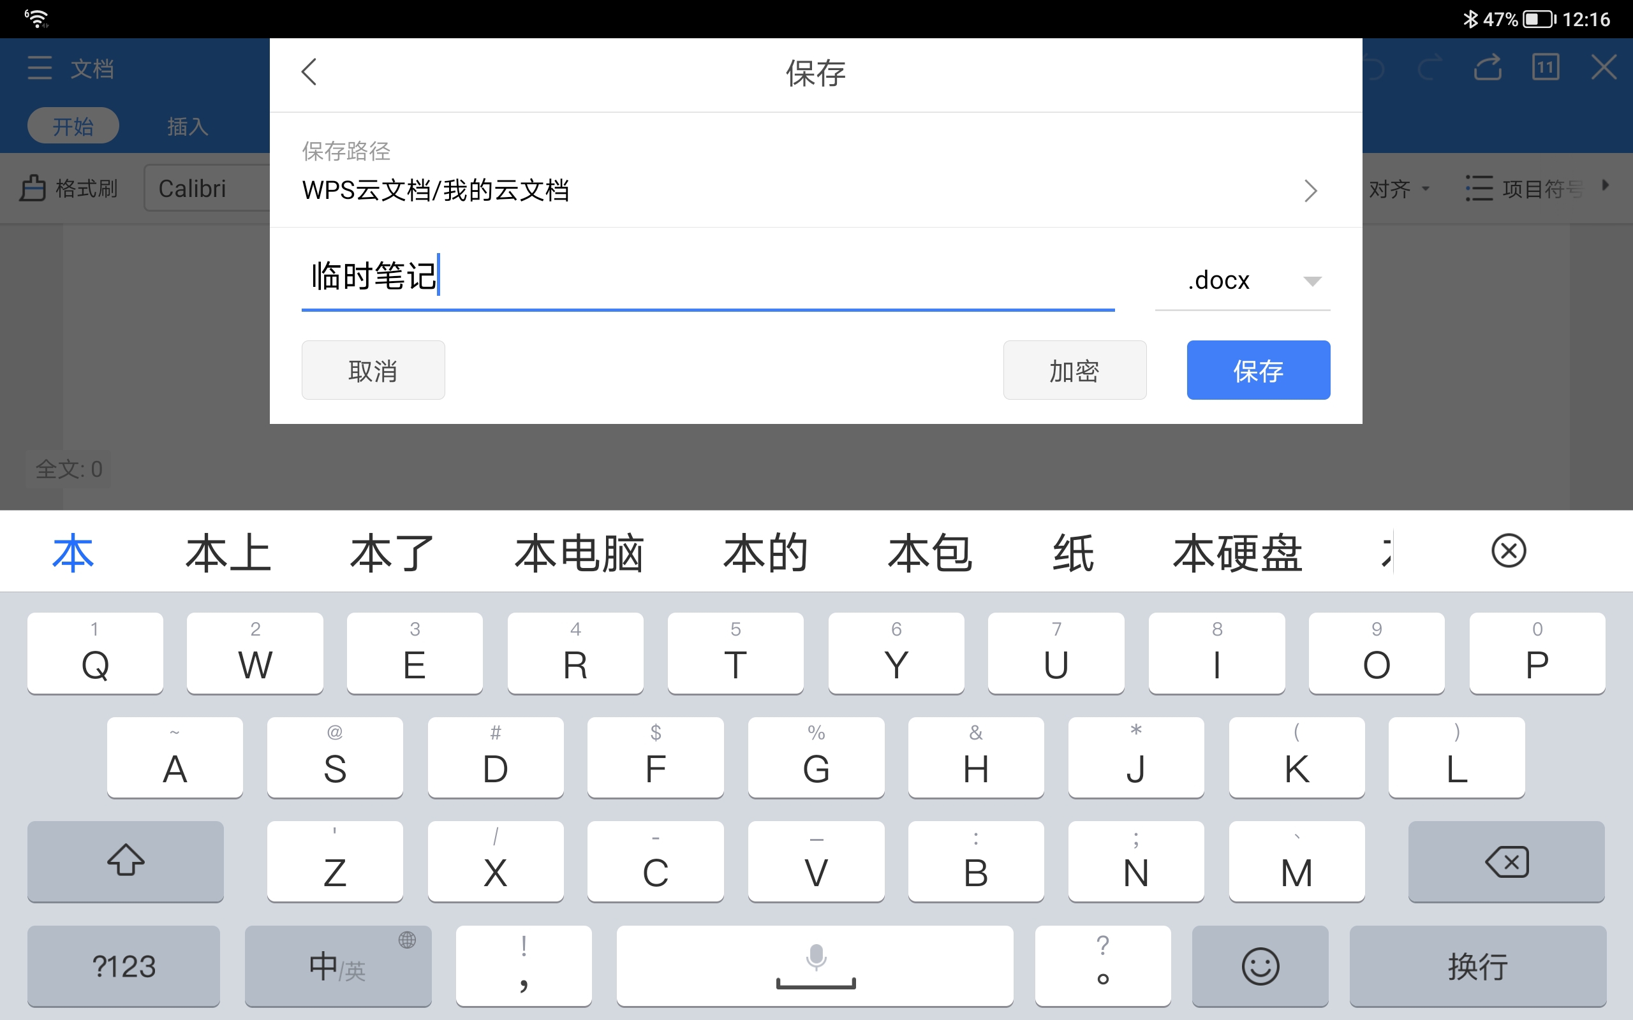
Task: Open the hamburger menu next to 文档
Action: pos(40,68)
